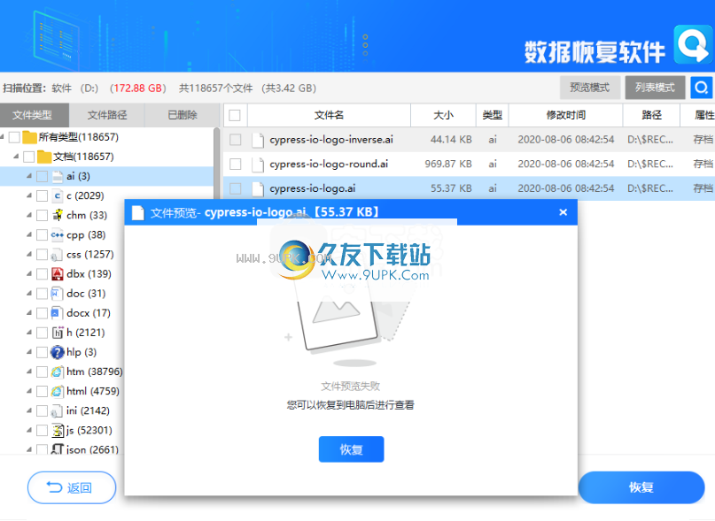
Task: Check the cypress-io-logo.ai row checkbox
Action: tap(236, 188)
